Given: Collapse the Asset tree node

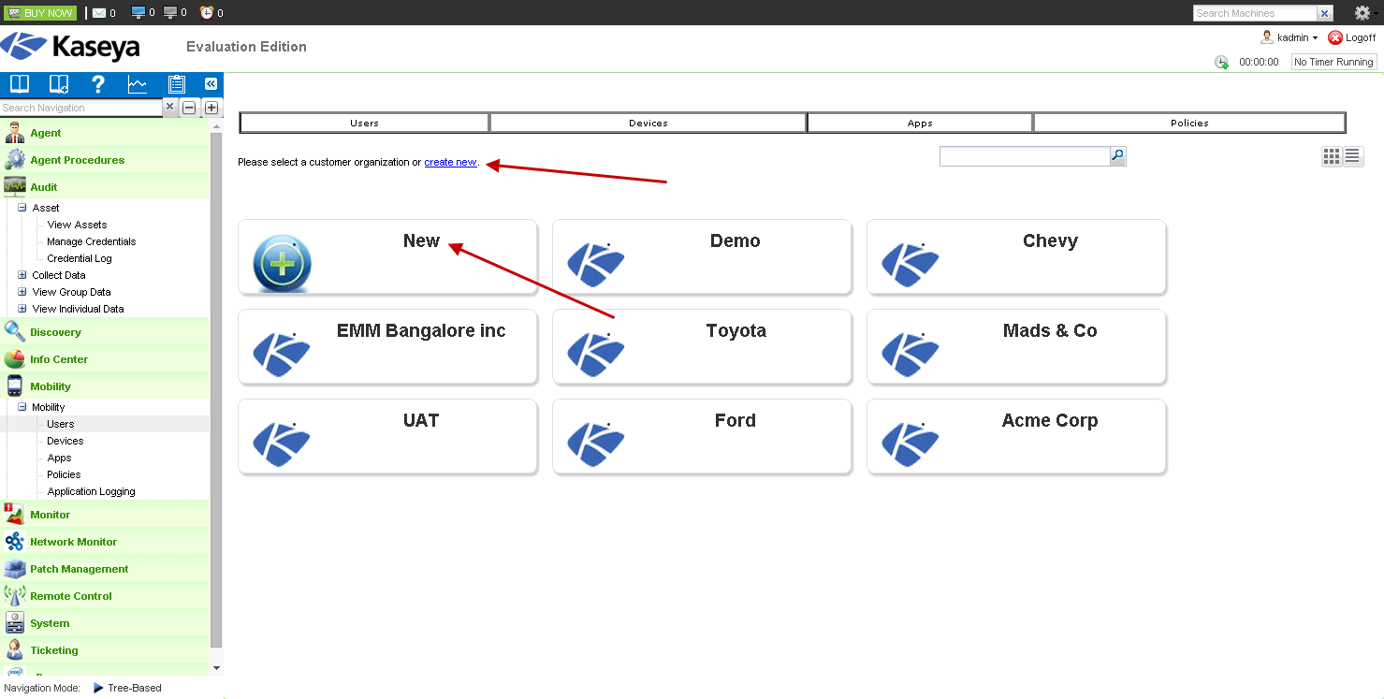Looking at the screenshot, I should tap(22, 208).
